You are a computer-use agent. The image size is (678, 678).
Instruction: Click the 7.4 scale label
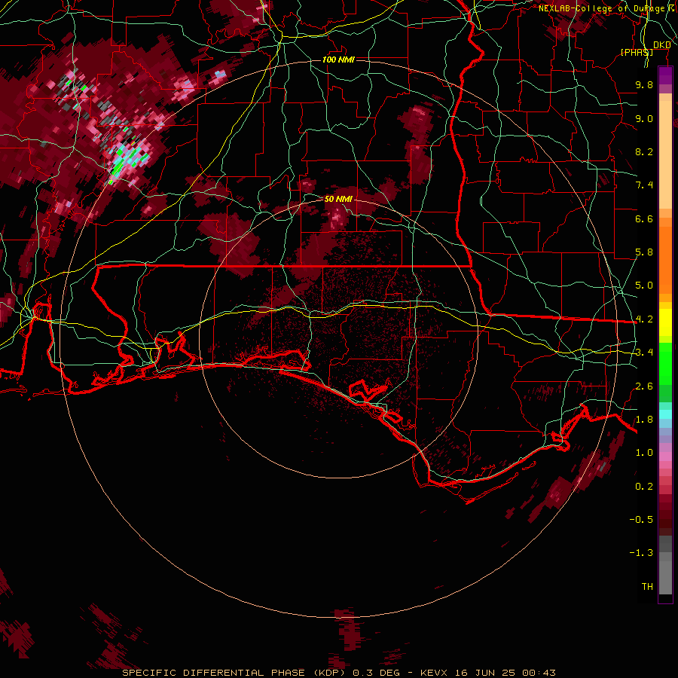click(644, 185)
